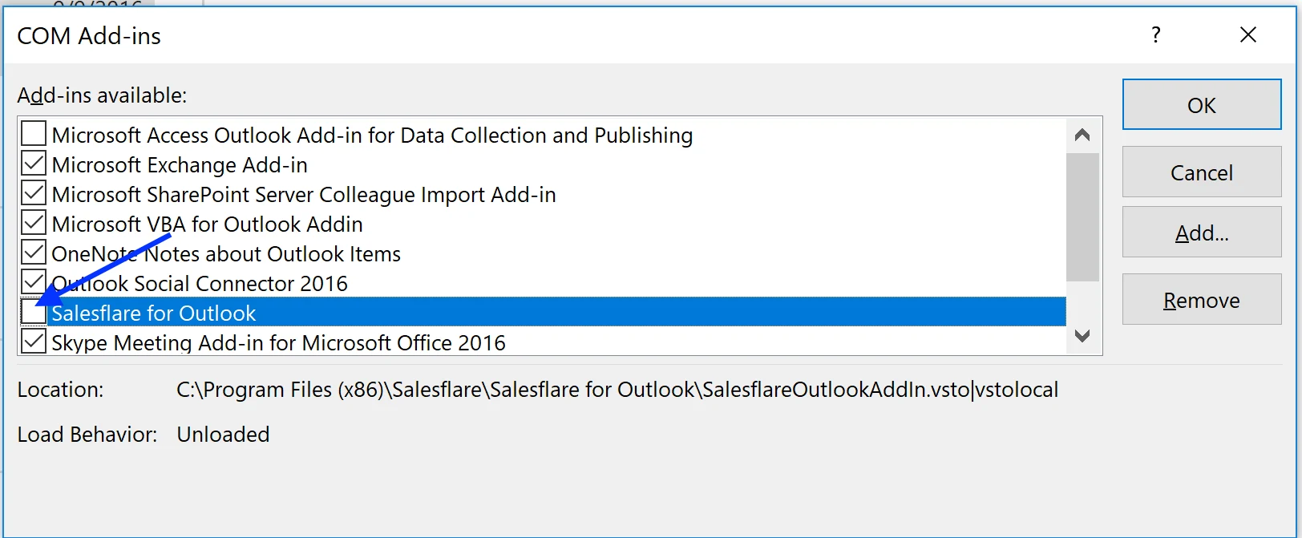Uncheck Microsoft SharePoint Server Colleague Import checkbox
The height and width of the screenshot is (538, 1302).
(x=34, y=193)
